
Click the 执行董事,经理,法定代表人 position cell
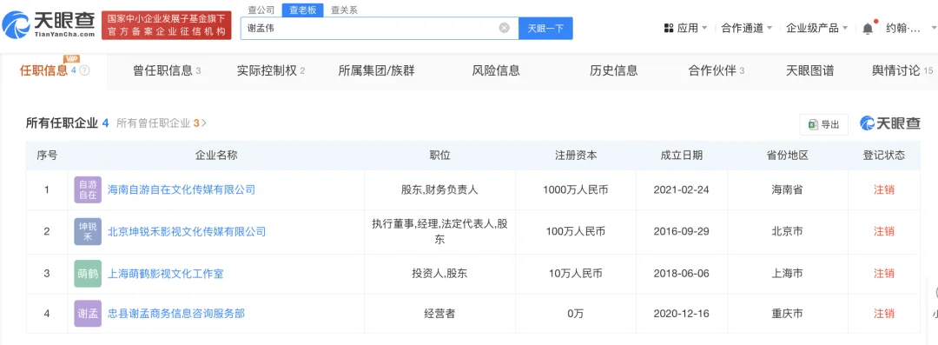(439, 231)
